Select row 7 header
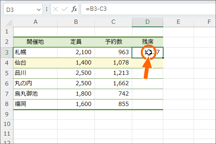The image size is (216, 144). click(7, 94)
